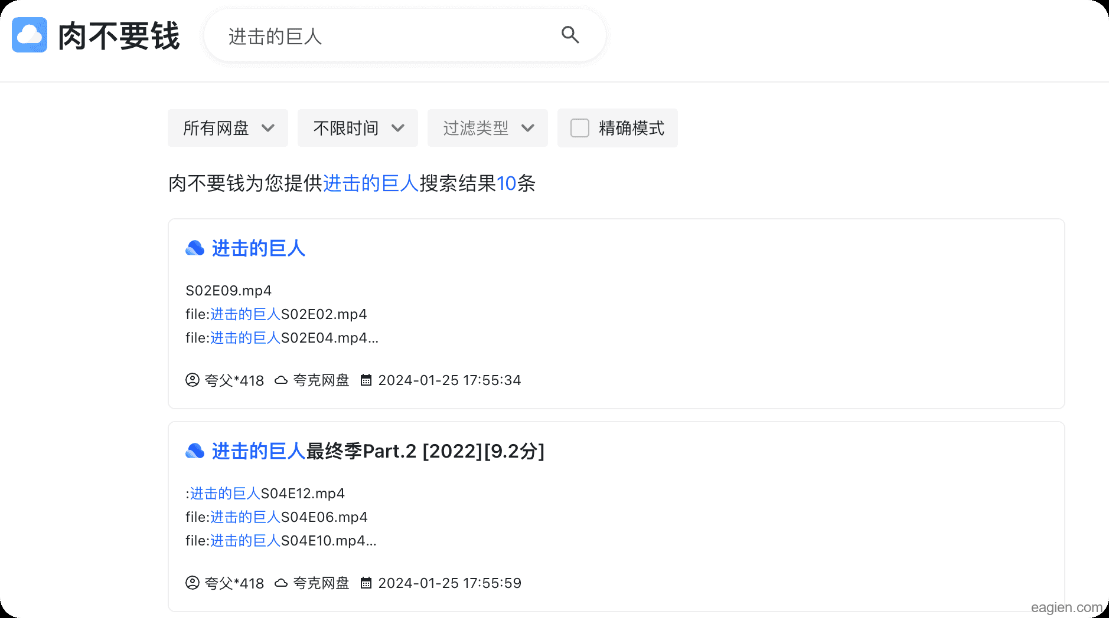The image size is (1109, 618).
Task: Click file entry 进击的巨人S04E06.mp4
Action: (x=289, y=517)
